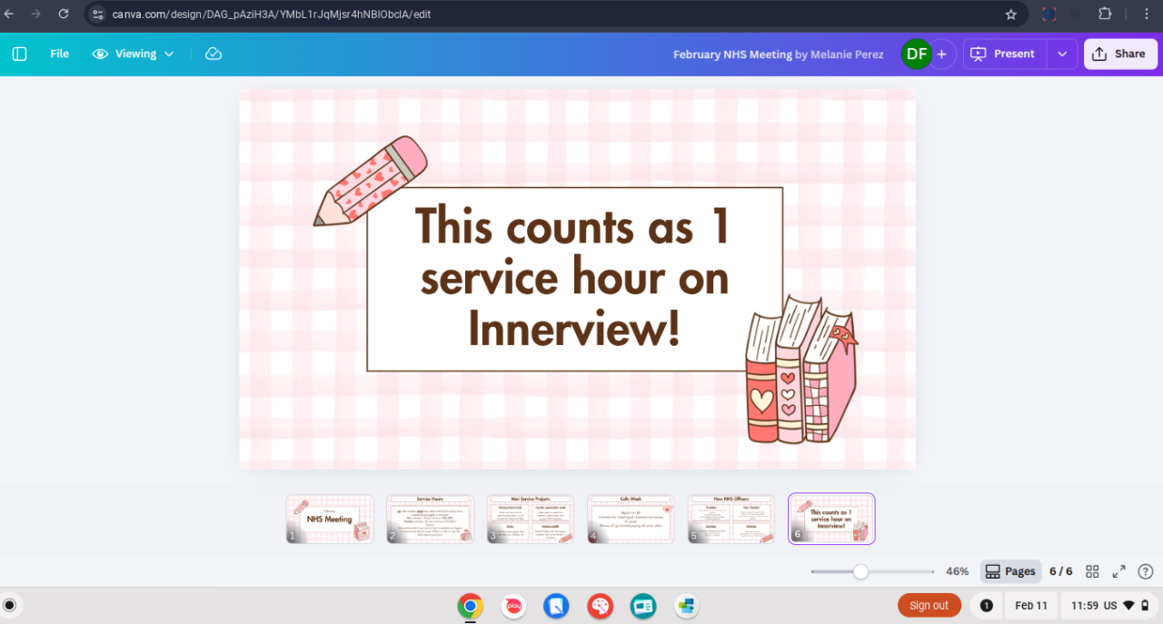Toggle the Canva side panel icon

tap(19, 54)
